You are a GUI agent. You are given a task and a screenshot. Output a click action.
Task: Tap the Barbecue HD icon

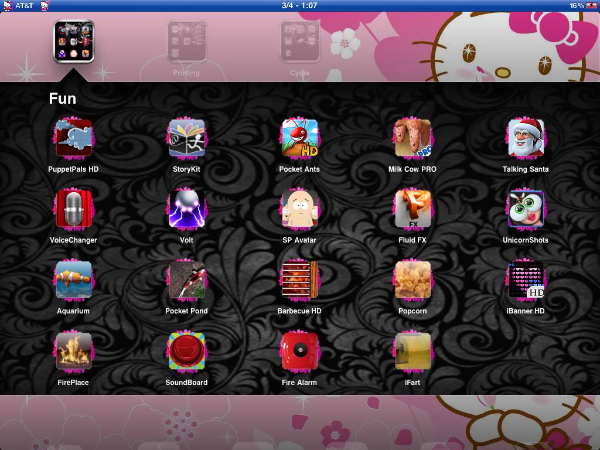tap(299, 280)
